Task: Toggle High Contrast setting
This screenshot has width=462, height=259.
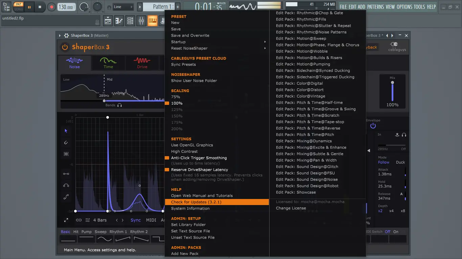Action: click(184, 151)
